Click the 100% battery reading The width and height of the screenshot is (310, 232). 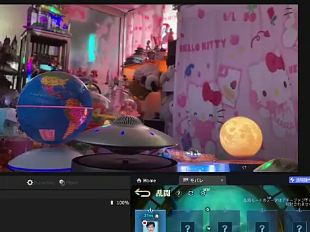click(x=123, y=202)
